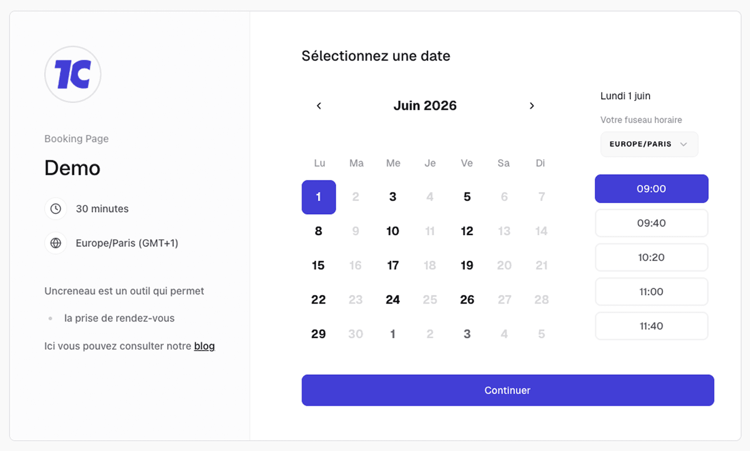Screen dimensions: 750x451
Task: Go to the previous month arrow
Action: point(319,106)
